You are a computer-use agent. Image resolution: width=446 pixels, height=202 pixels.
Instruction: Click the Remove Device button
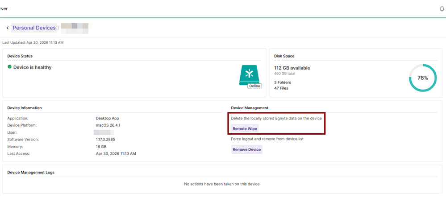tap(246, 149)
